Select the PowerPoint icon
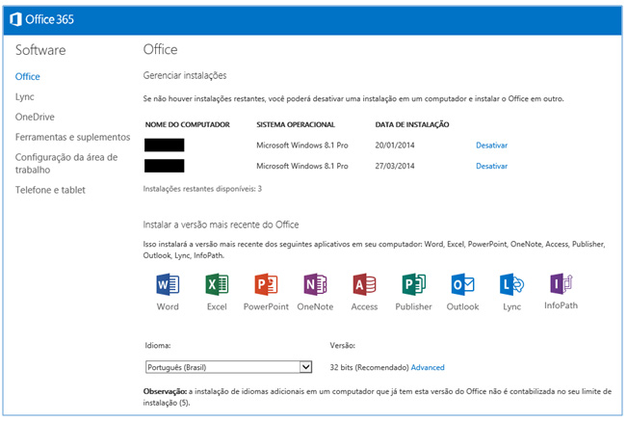Image resolution: width=627 pixels, height=422 pixels. (266, 285)
